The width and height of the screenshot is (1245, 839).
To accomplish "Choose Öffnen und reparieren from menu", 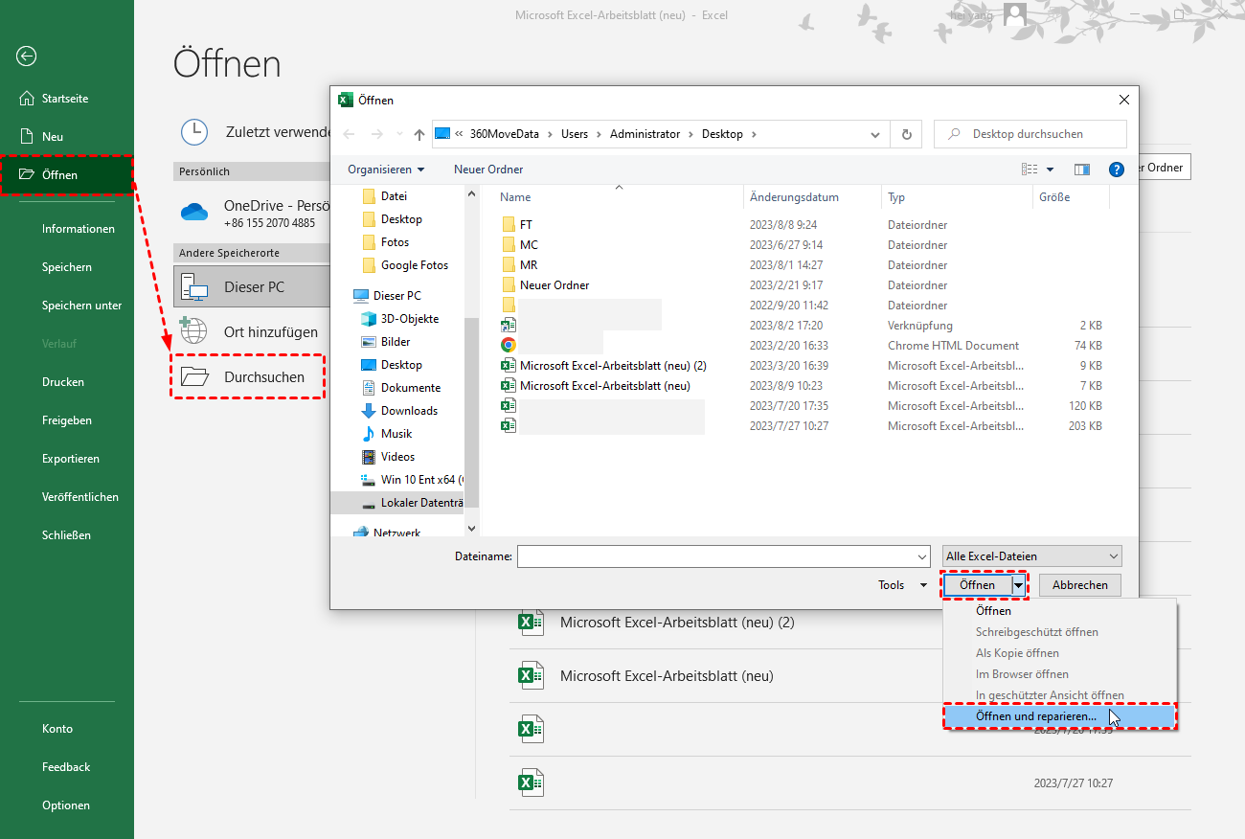I will 1036,716.
